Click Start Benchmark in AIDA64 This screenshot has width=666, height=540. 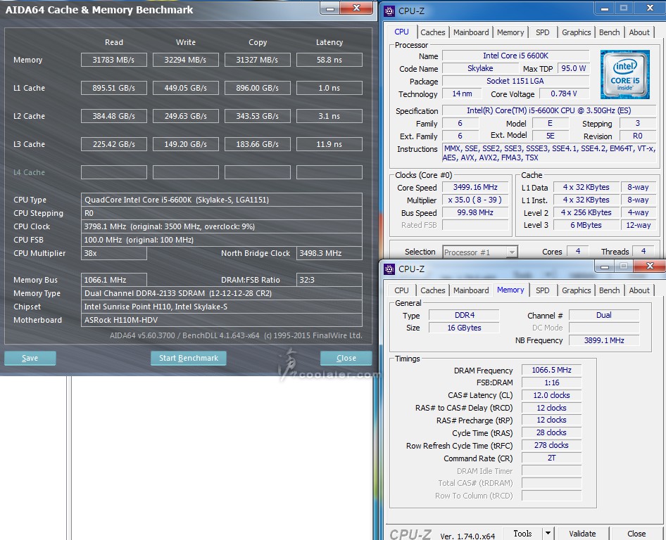(189, 358)
